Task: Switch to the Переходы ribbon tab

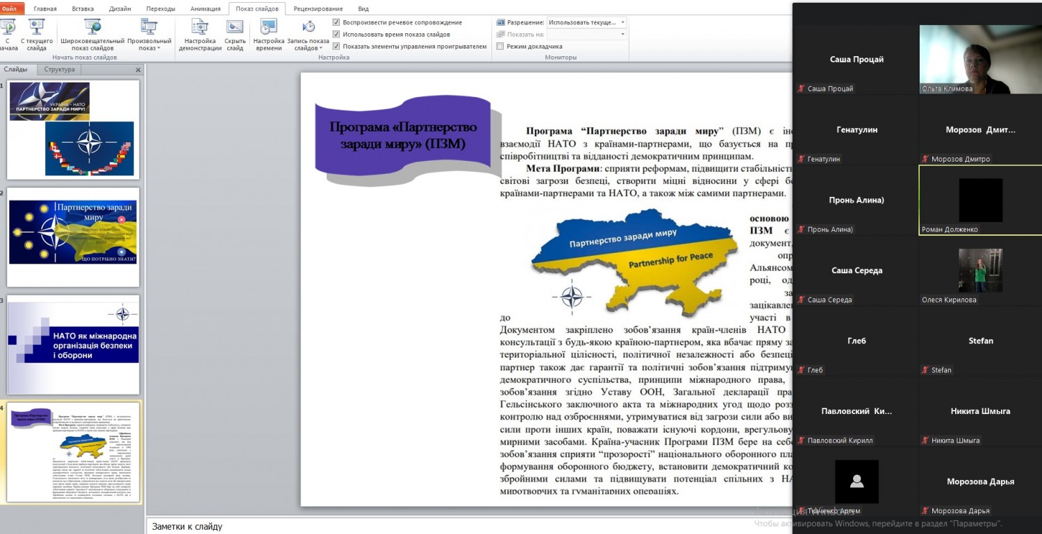Action: [161, 9]
